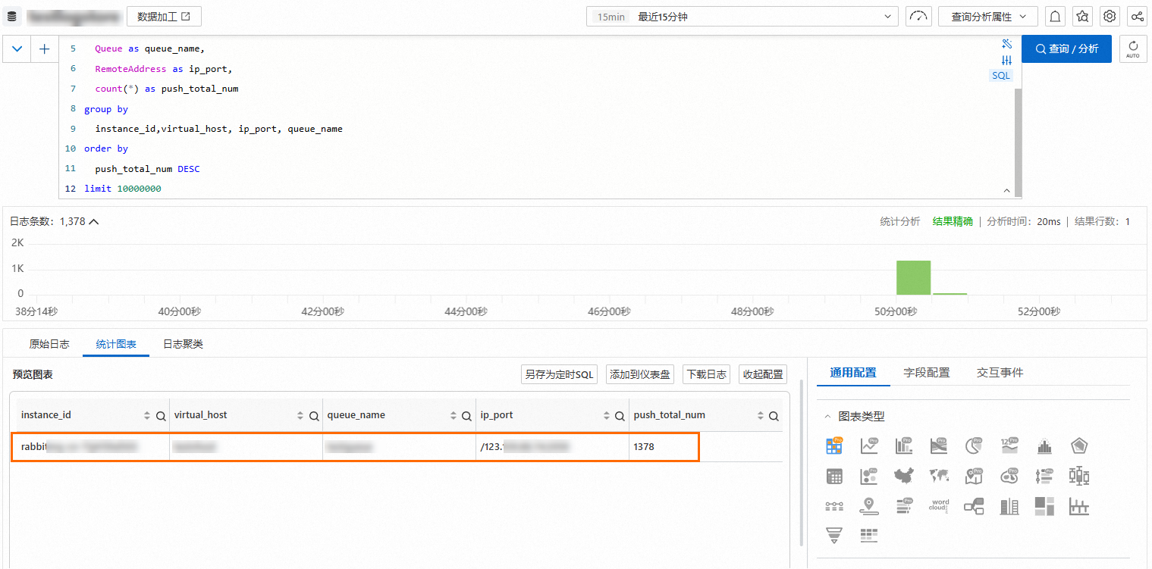Select the topology relation chart icon
Screen dimensions: 1152x569
point(974,506)
